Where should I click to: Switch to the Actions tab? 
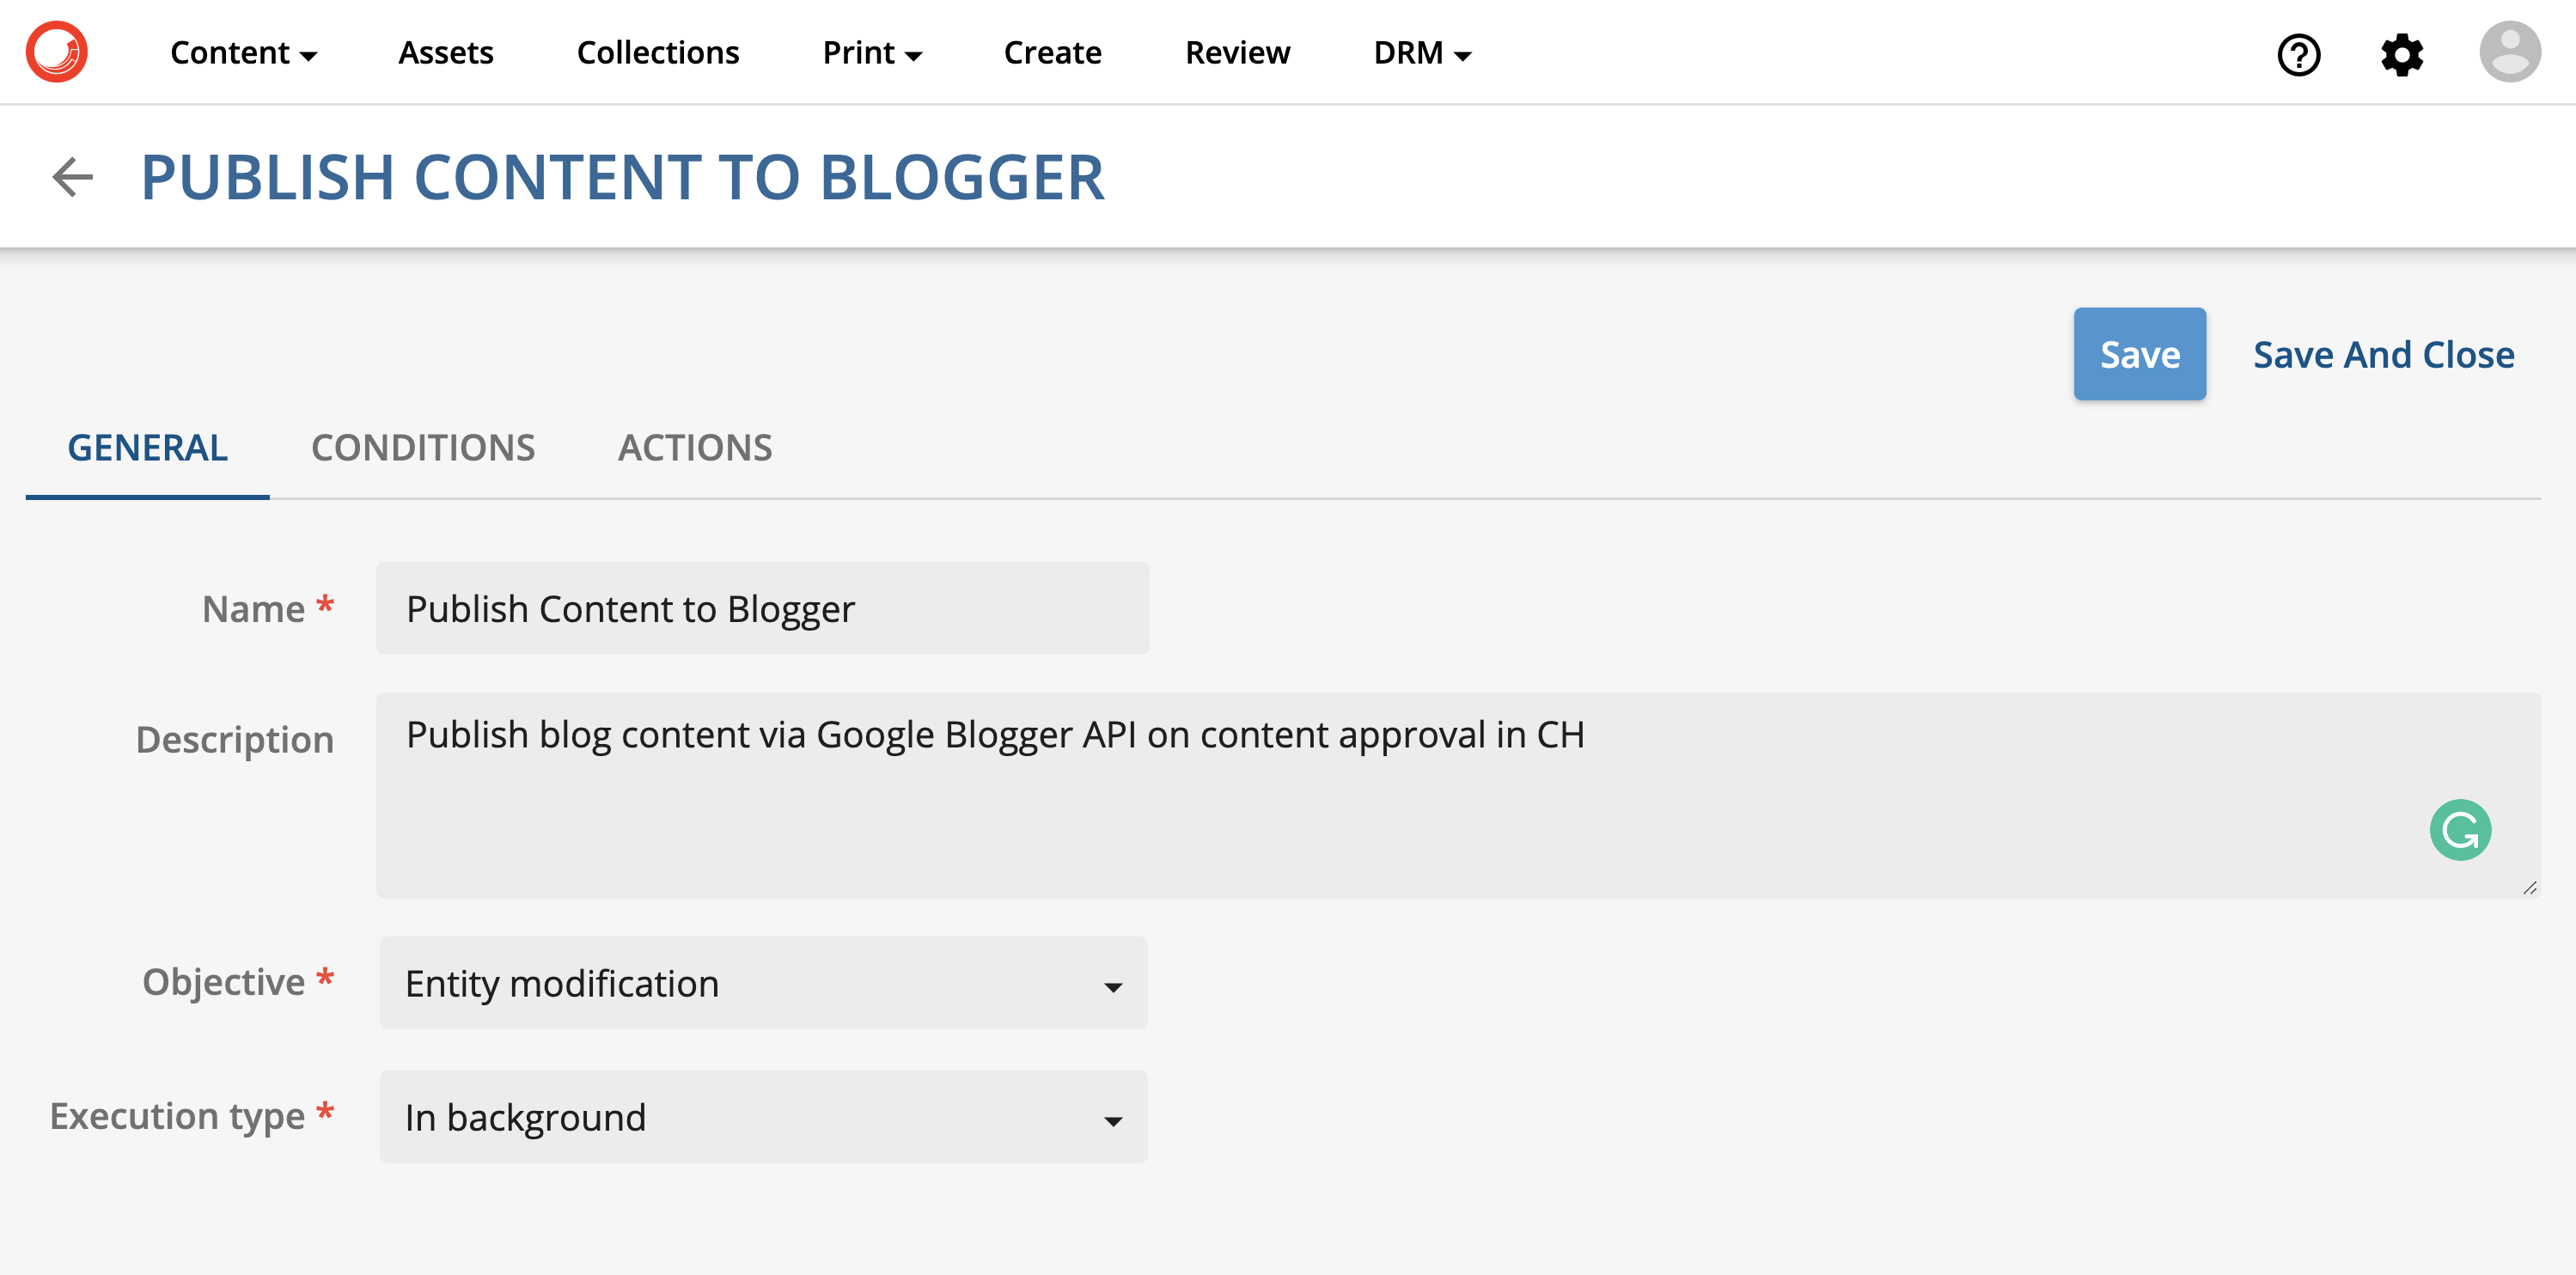[695, 448]
